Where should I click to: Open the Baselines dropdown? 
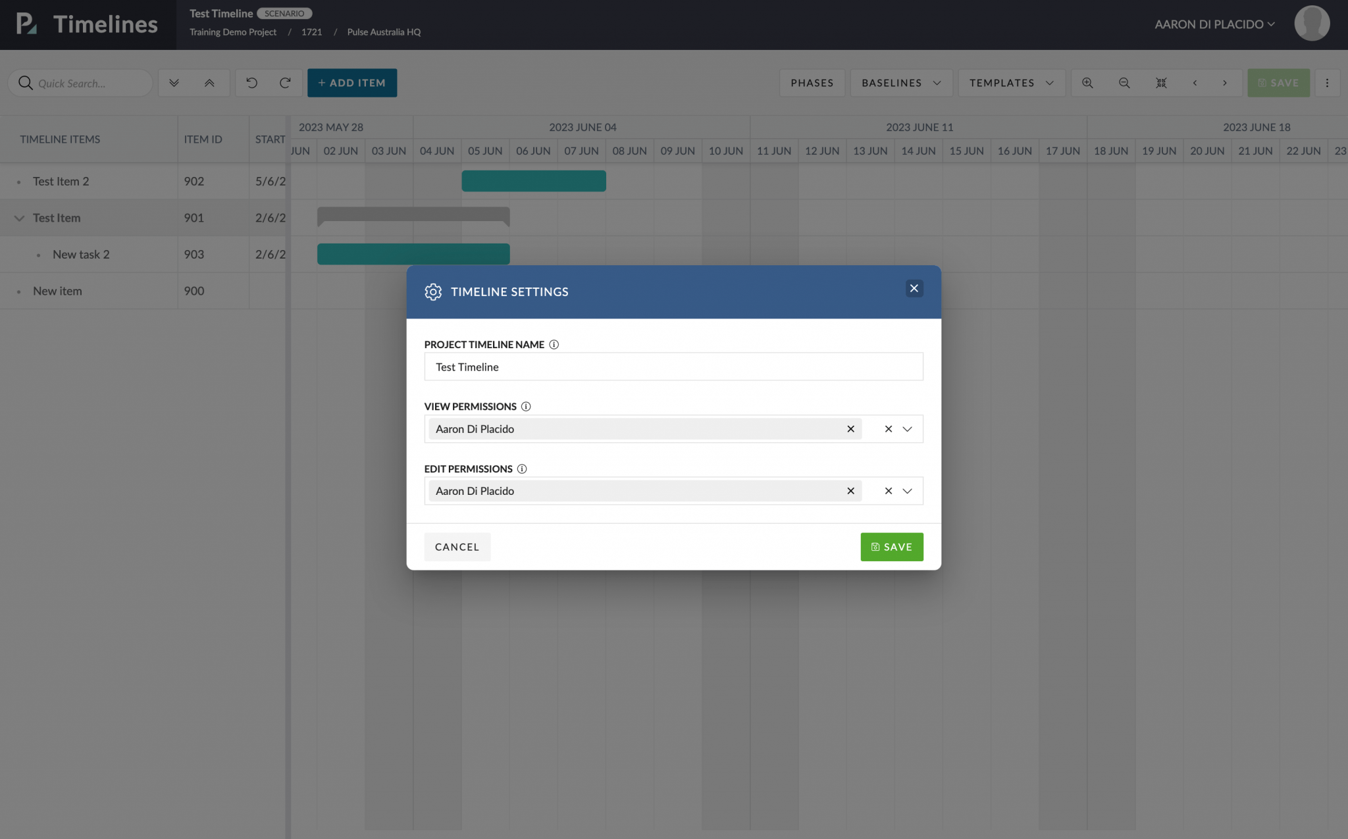[900, 83]
